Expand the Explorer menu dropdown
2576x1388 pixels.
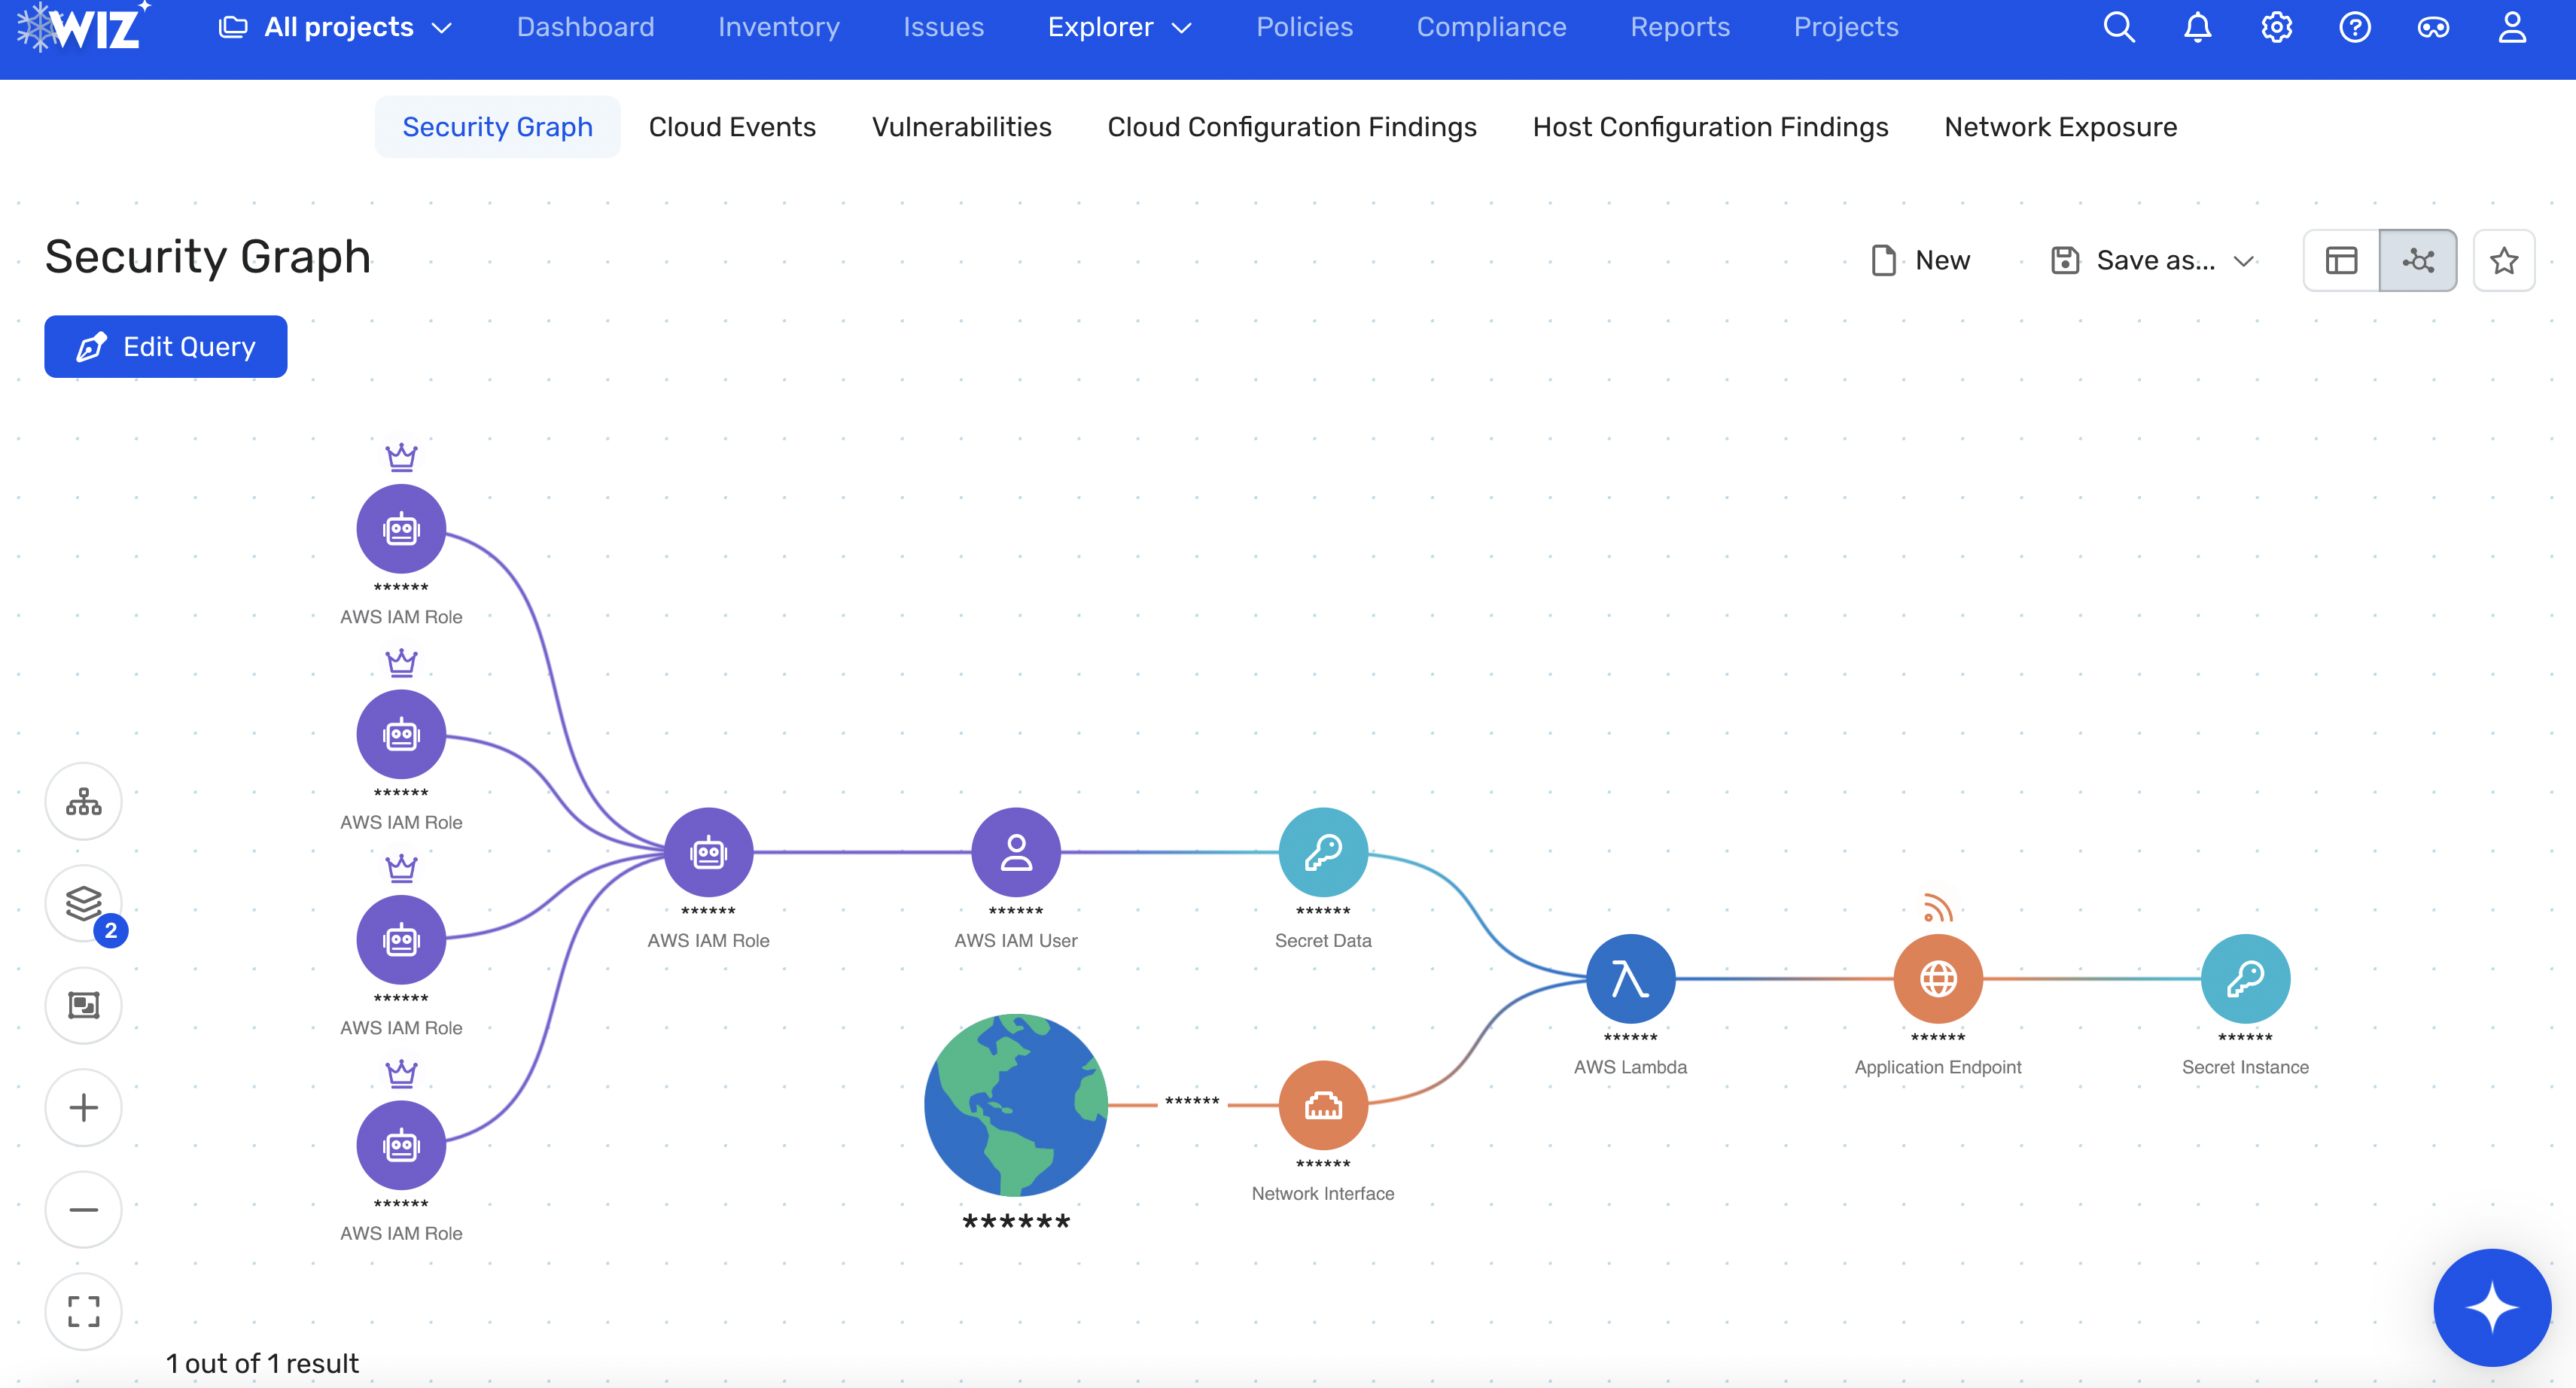[1120, 27]
